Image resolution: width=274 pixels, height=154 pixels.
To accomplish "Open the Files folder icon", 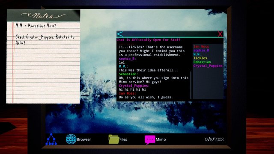I will click(113, 139).
